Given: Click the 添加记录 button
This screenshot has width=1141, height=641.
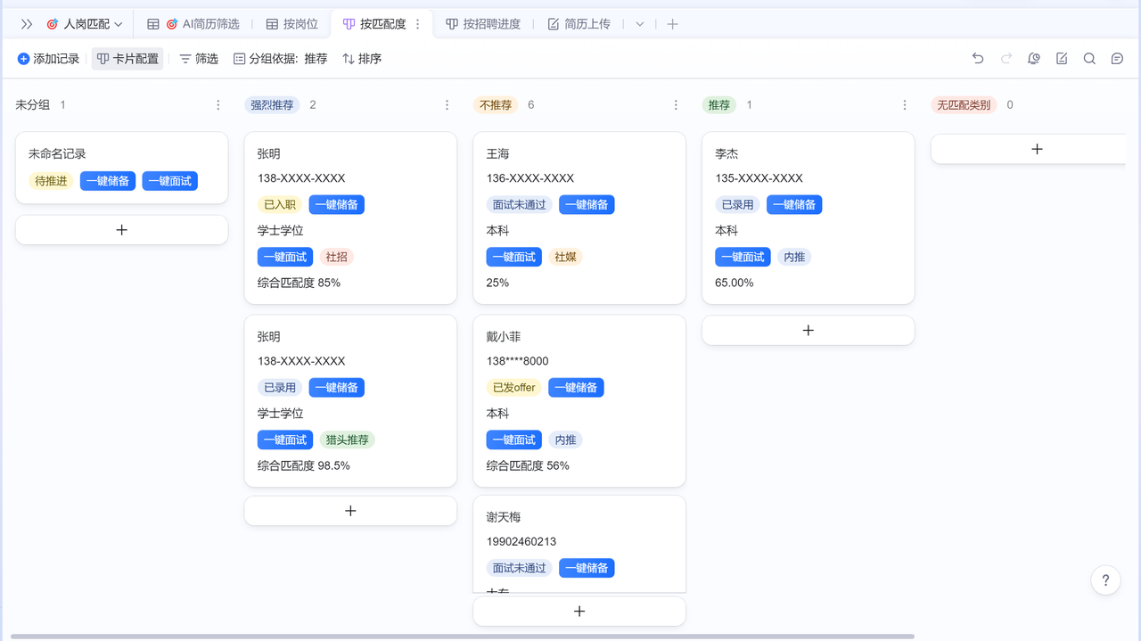Looking at the screenshot, I should (48, 59).
